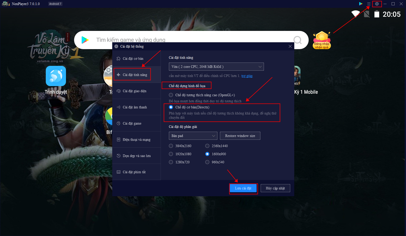Open the hamburger menu in title bar

click(369, 4)
